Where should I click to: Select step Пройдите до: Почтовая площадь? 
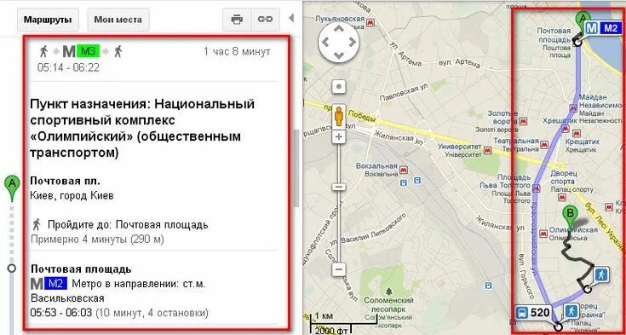click(128, 225)
